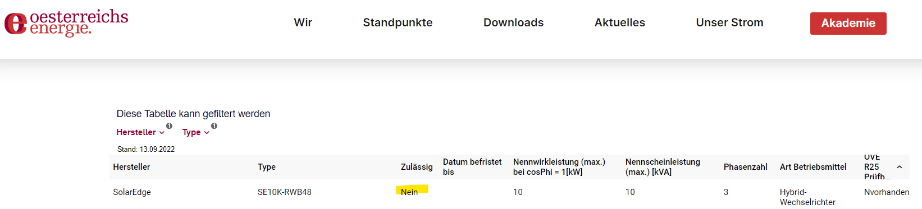Click the oesterreichs energie logo

66,23
